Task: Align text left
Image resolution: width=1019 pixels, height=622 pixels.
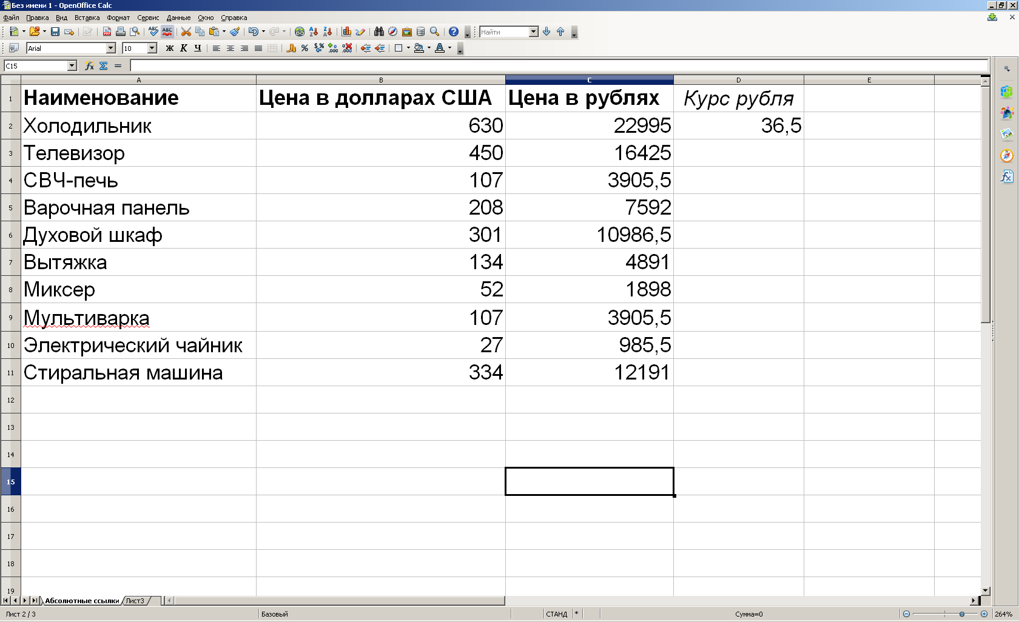Action: (x=217, y=48)
